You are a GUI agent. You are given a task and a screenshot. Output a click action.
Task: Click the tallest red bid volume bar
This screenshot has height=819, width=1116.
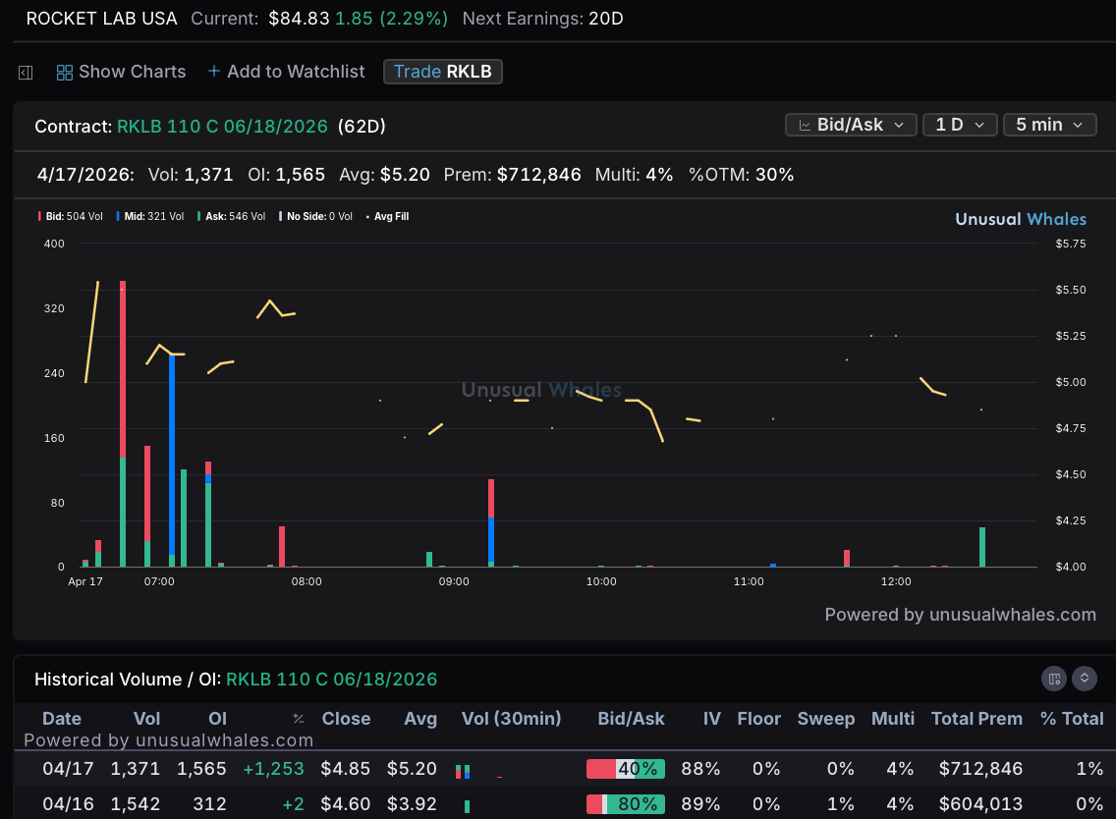click(123, 369)
